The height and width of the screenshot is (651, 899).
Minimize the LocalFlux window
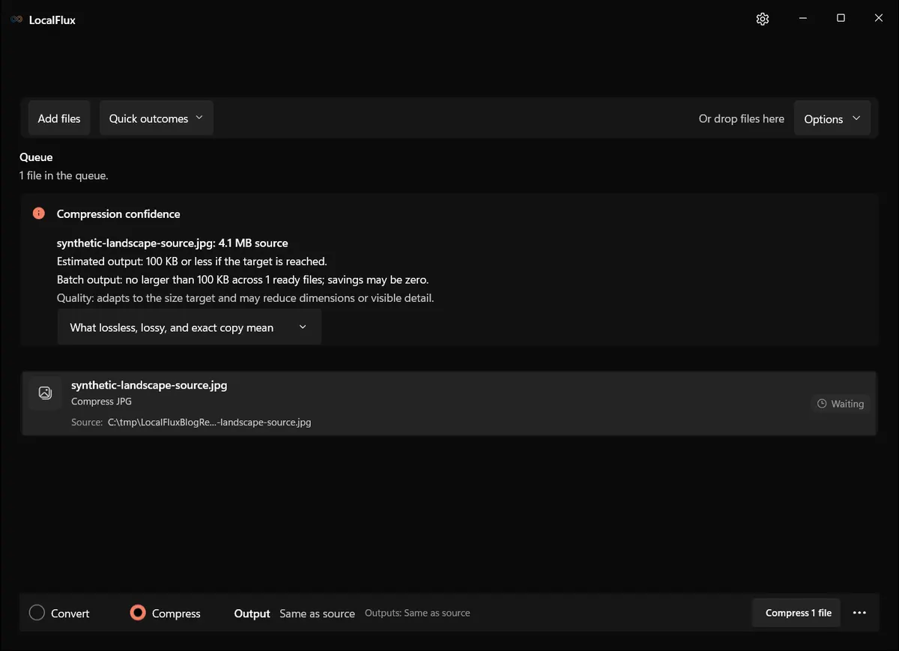(802, 19)
